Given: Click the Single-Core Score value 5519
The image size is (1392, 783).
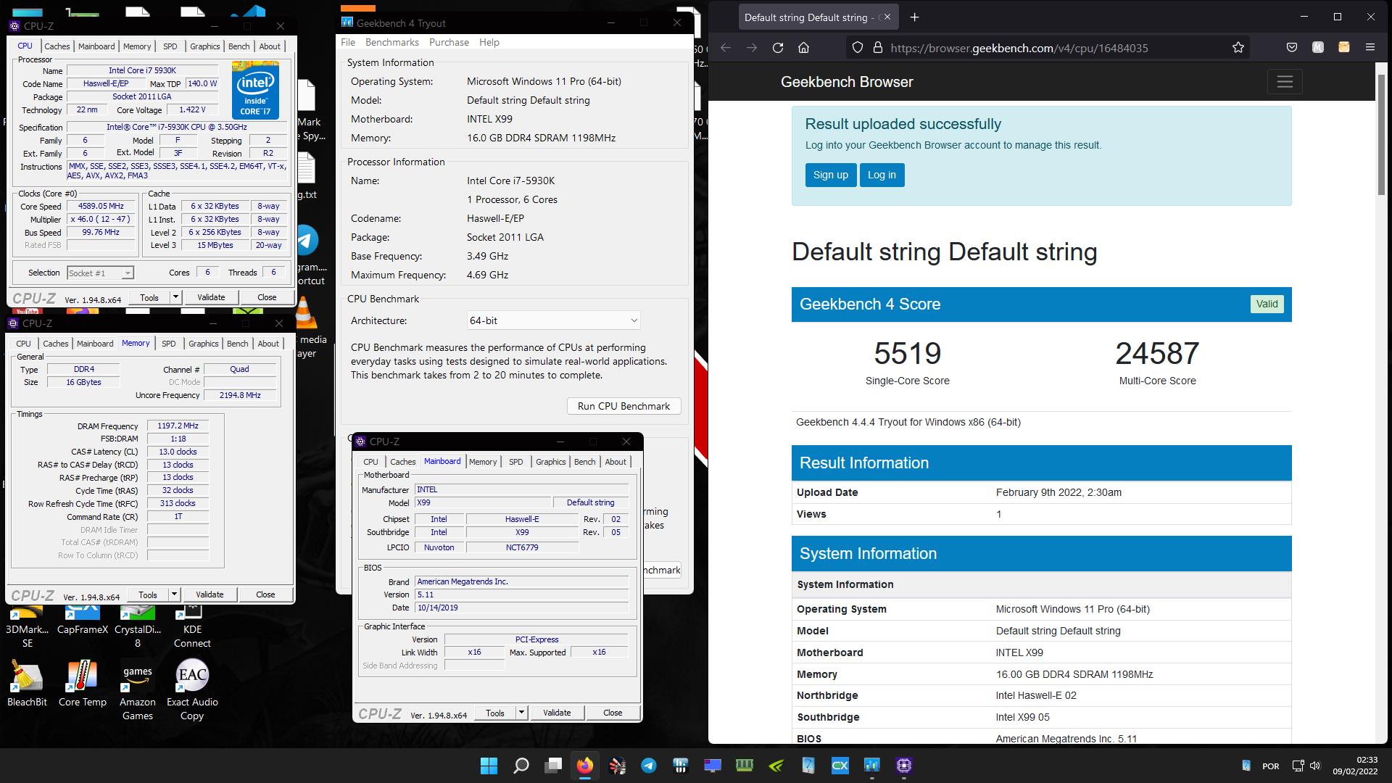Looking at the screenshot, I should (907, 353).
